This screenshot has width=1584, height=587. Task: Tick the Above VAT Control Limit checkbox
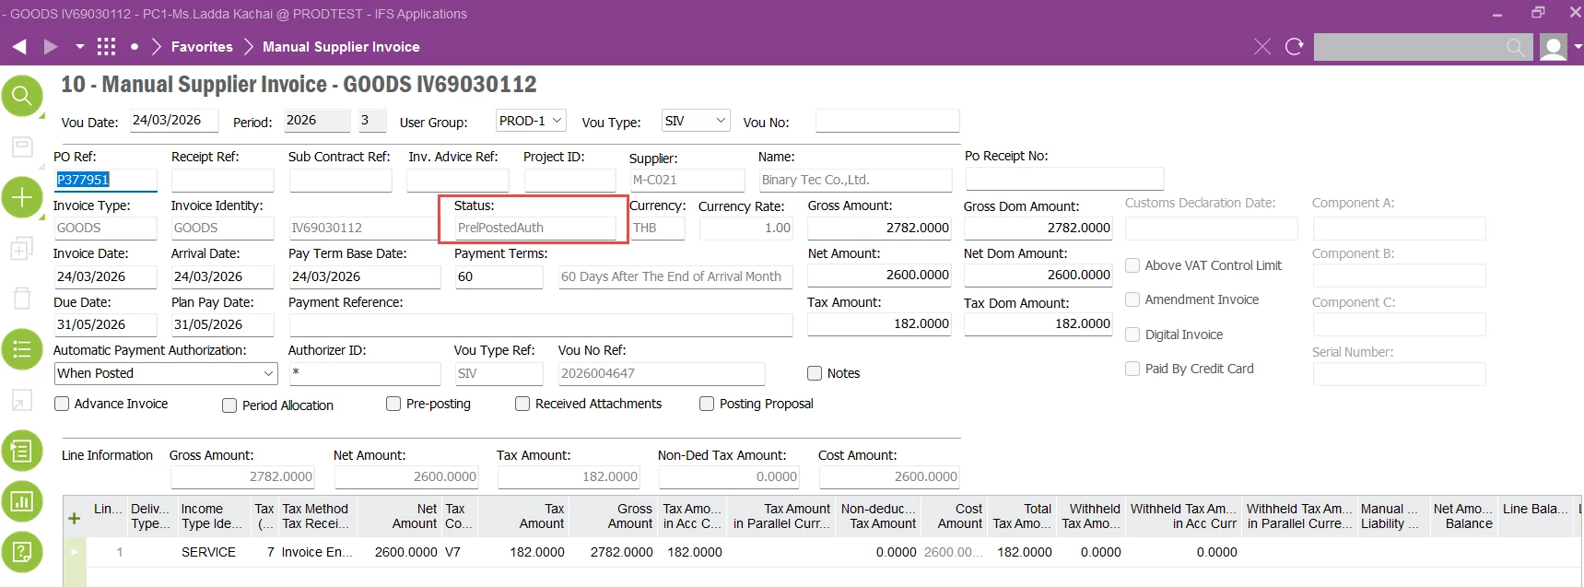pos(1132,265)
